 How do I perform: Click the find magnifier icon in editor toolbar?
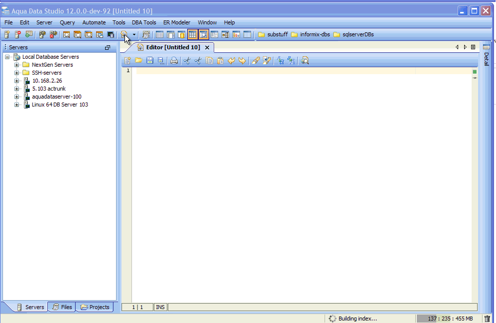click(305, 60)
